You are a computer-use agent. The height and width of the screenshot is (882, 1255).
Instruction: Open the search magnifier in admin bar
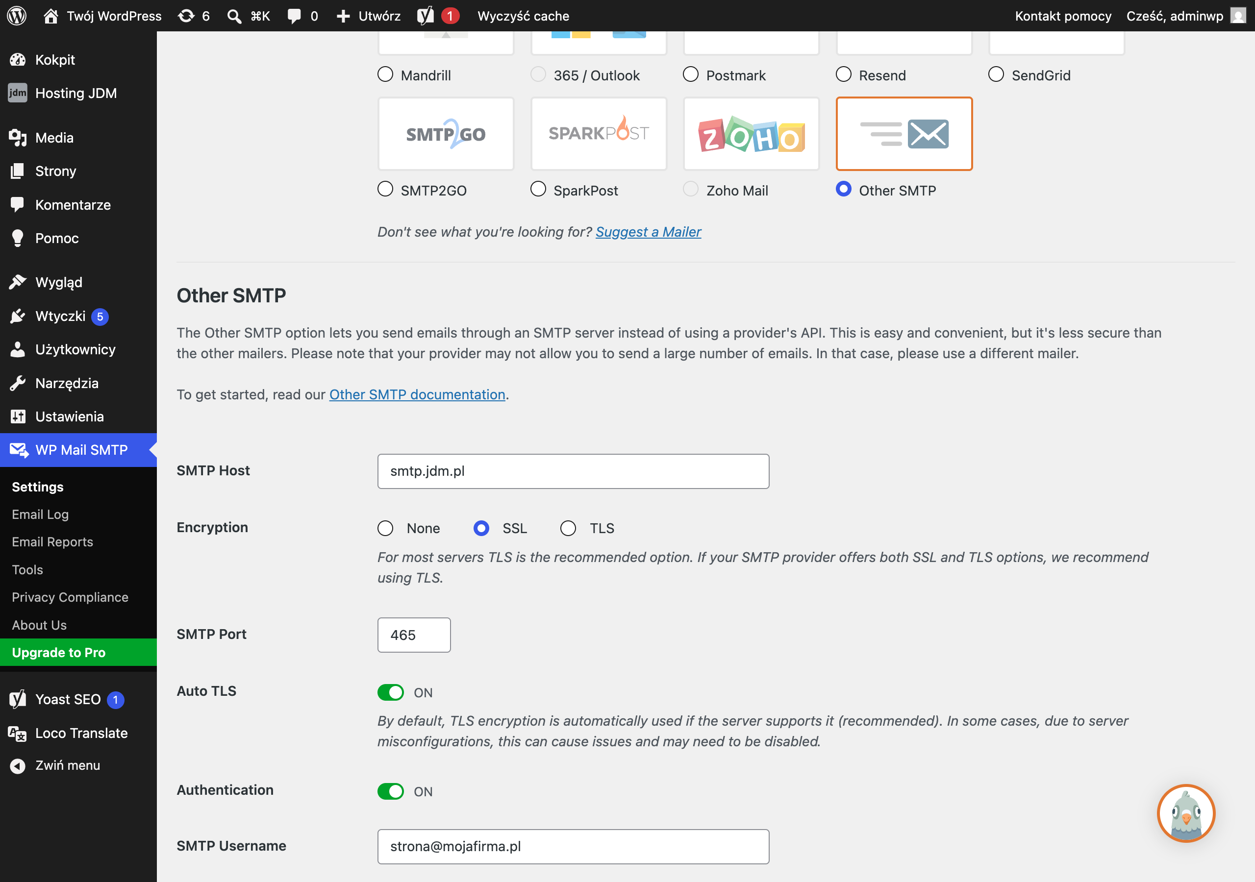coord(234,16)
